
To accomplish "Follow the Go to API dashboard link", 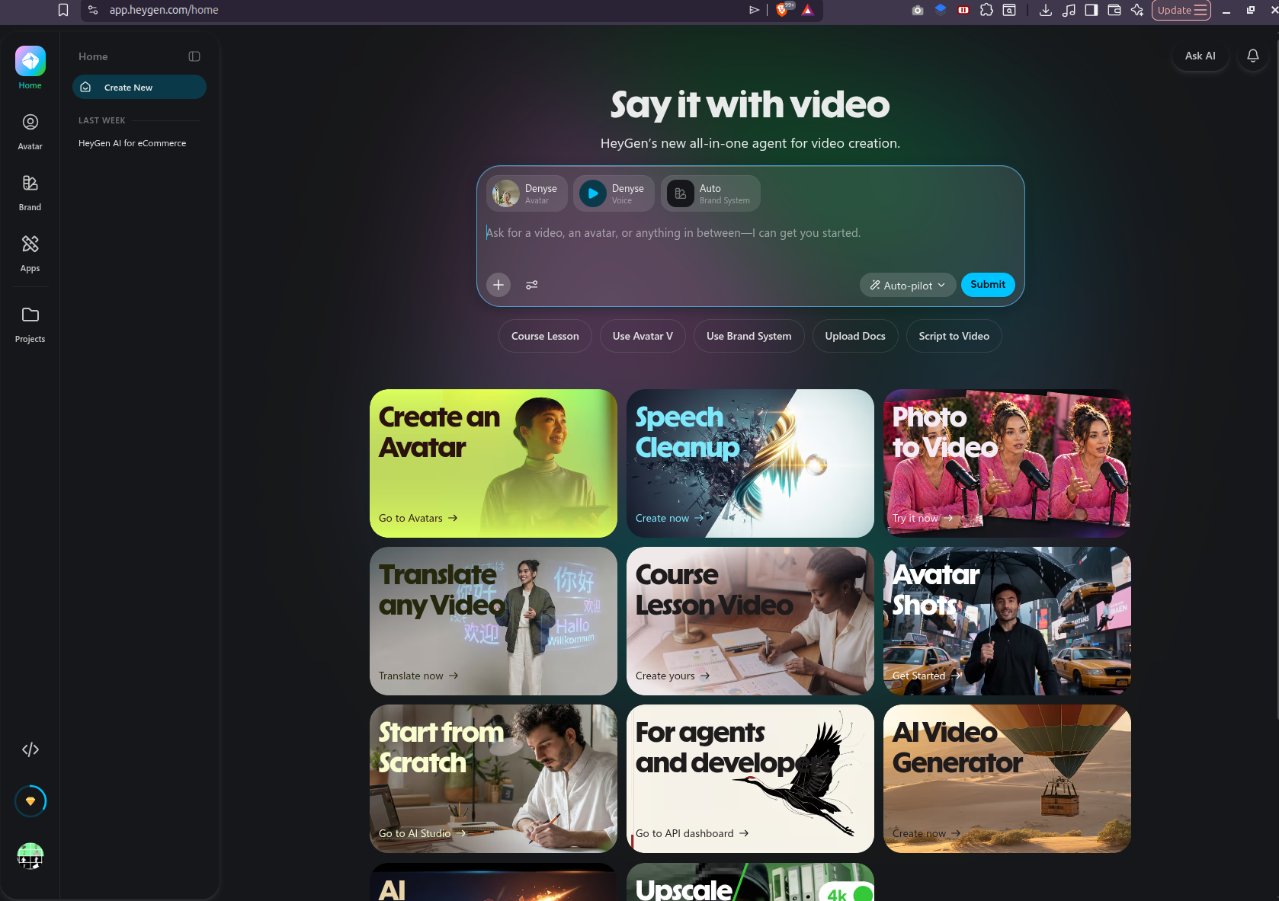I will (692, 833).
